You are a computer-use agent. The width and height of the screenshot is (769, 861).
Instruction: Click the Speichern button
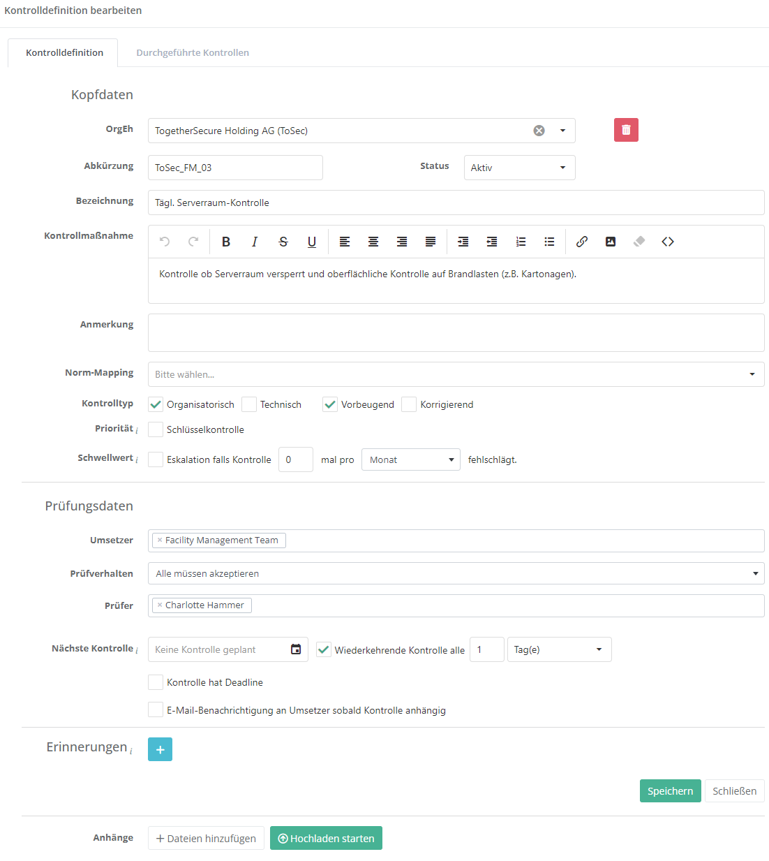click(x=670, y=791)
